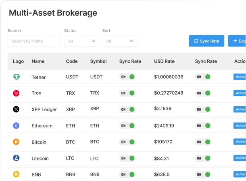Toggle Bitcoin's first Sync Rate switch
The height and width of the screenshot is (181, 246).
(x=127, y=142)
